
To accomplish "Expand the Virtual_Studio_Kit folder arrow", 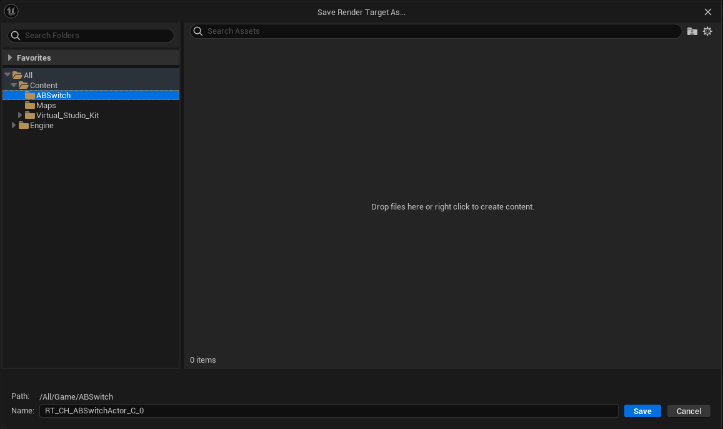I will click(x=20, y=116).
